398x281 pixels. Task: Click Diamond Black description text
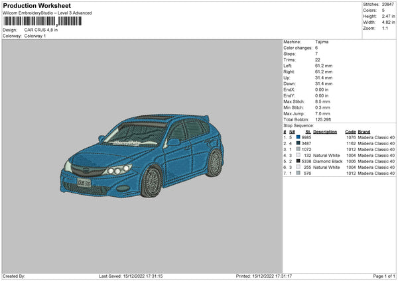[328, 161]
